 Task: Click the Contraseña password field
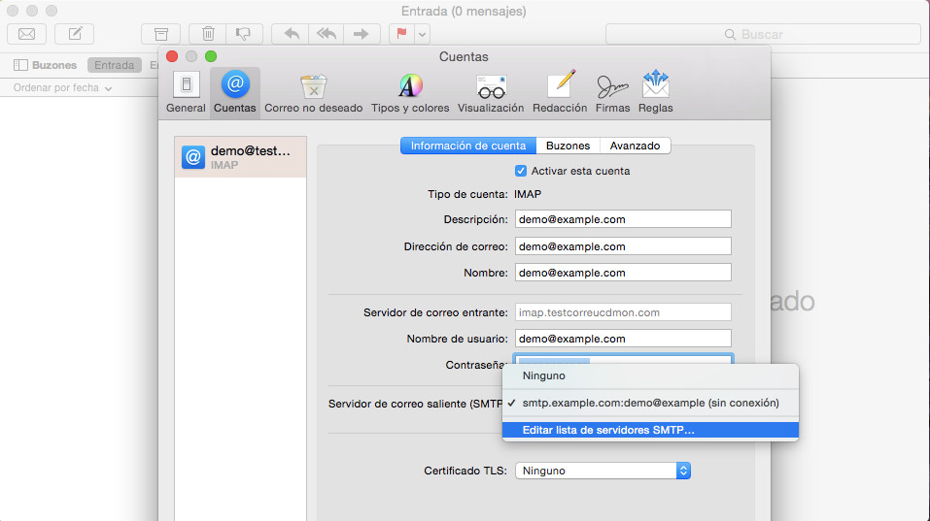tap(623, 359)
